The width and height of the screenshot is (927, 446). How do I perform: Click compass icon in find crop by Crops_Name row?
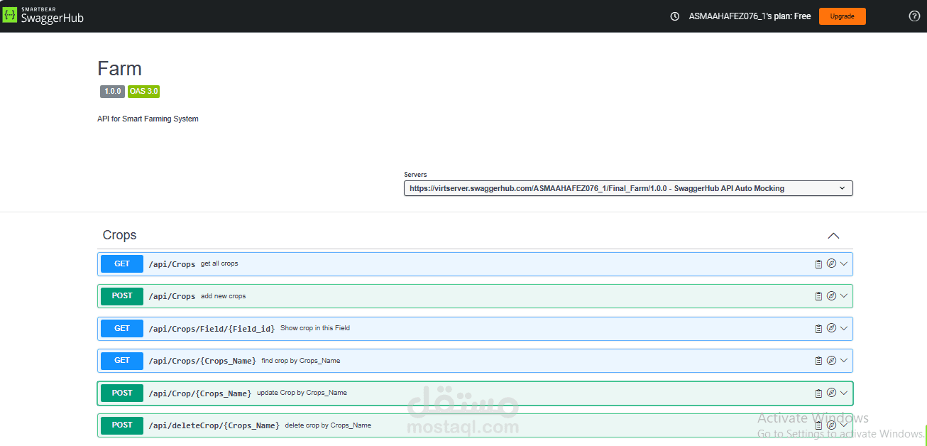[x=831, y=360]
